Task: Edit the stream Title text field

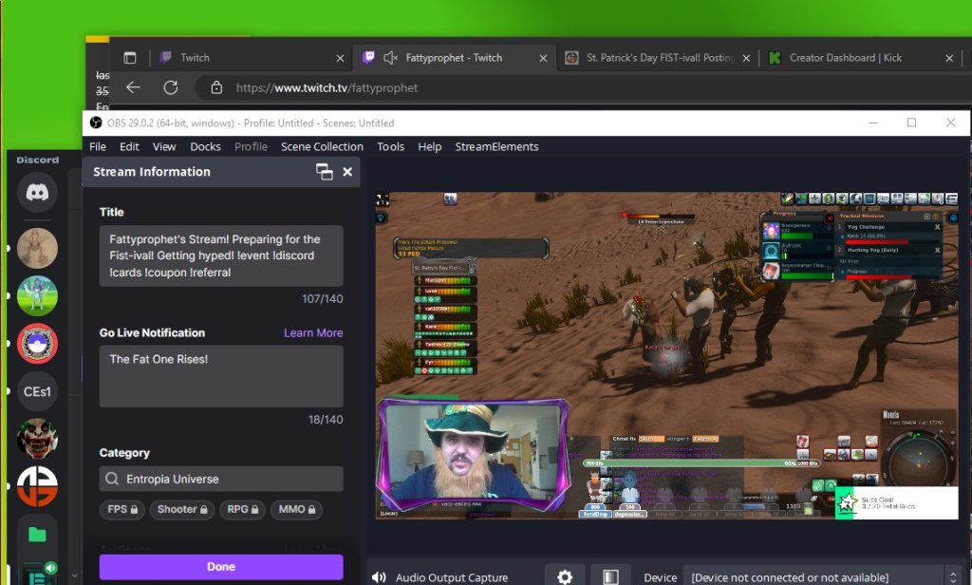Action: pyautogui.click(x=221, y=255)
